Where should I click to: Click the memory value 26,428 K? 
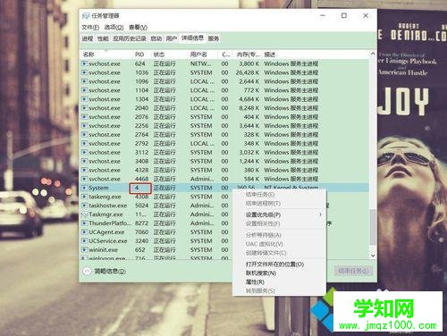pyautogui.click(x=248, y=72)
